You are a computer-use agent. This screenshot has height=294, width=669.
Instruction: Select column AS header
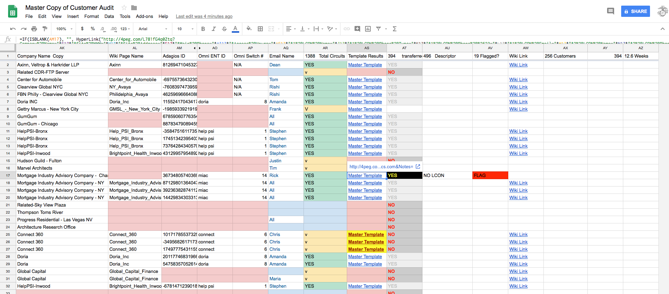click(367, 48)
